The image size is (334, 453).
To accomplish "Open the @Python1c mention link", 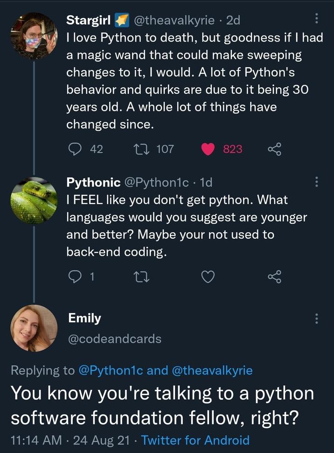I will 111,371.
